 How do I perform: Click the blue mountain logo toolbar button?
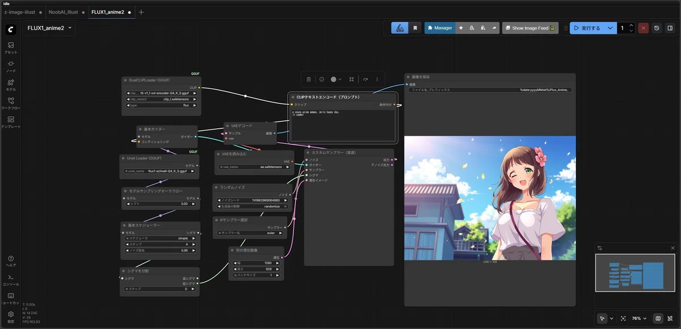[x=400, y=28]
